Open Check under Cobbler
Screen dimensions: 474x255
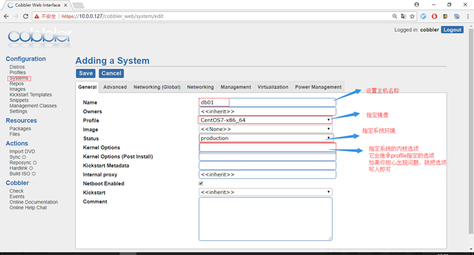click(16, 191)
